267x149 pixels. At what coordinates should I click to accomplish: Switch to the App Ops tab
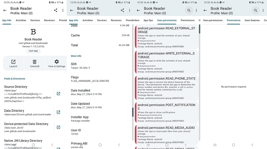tap(148, 20)
